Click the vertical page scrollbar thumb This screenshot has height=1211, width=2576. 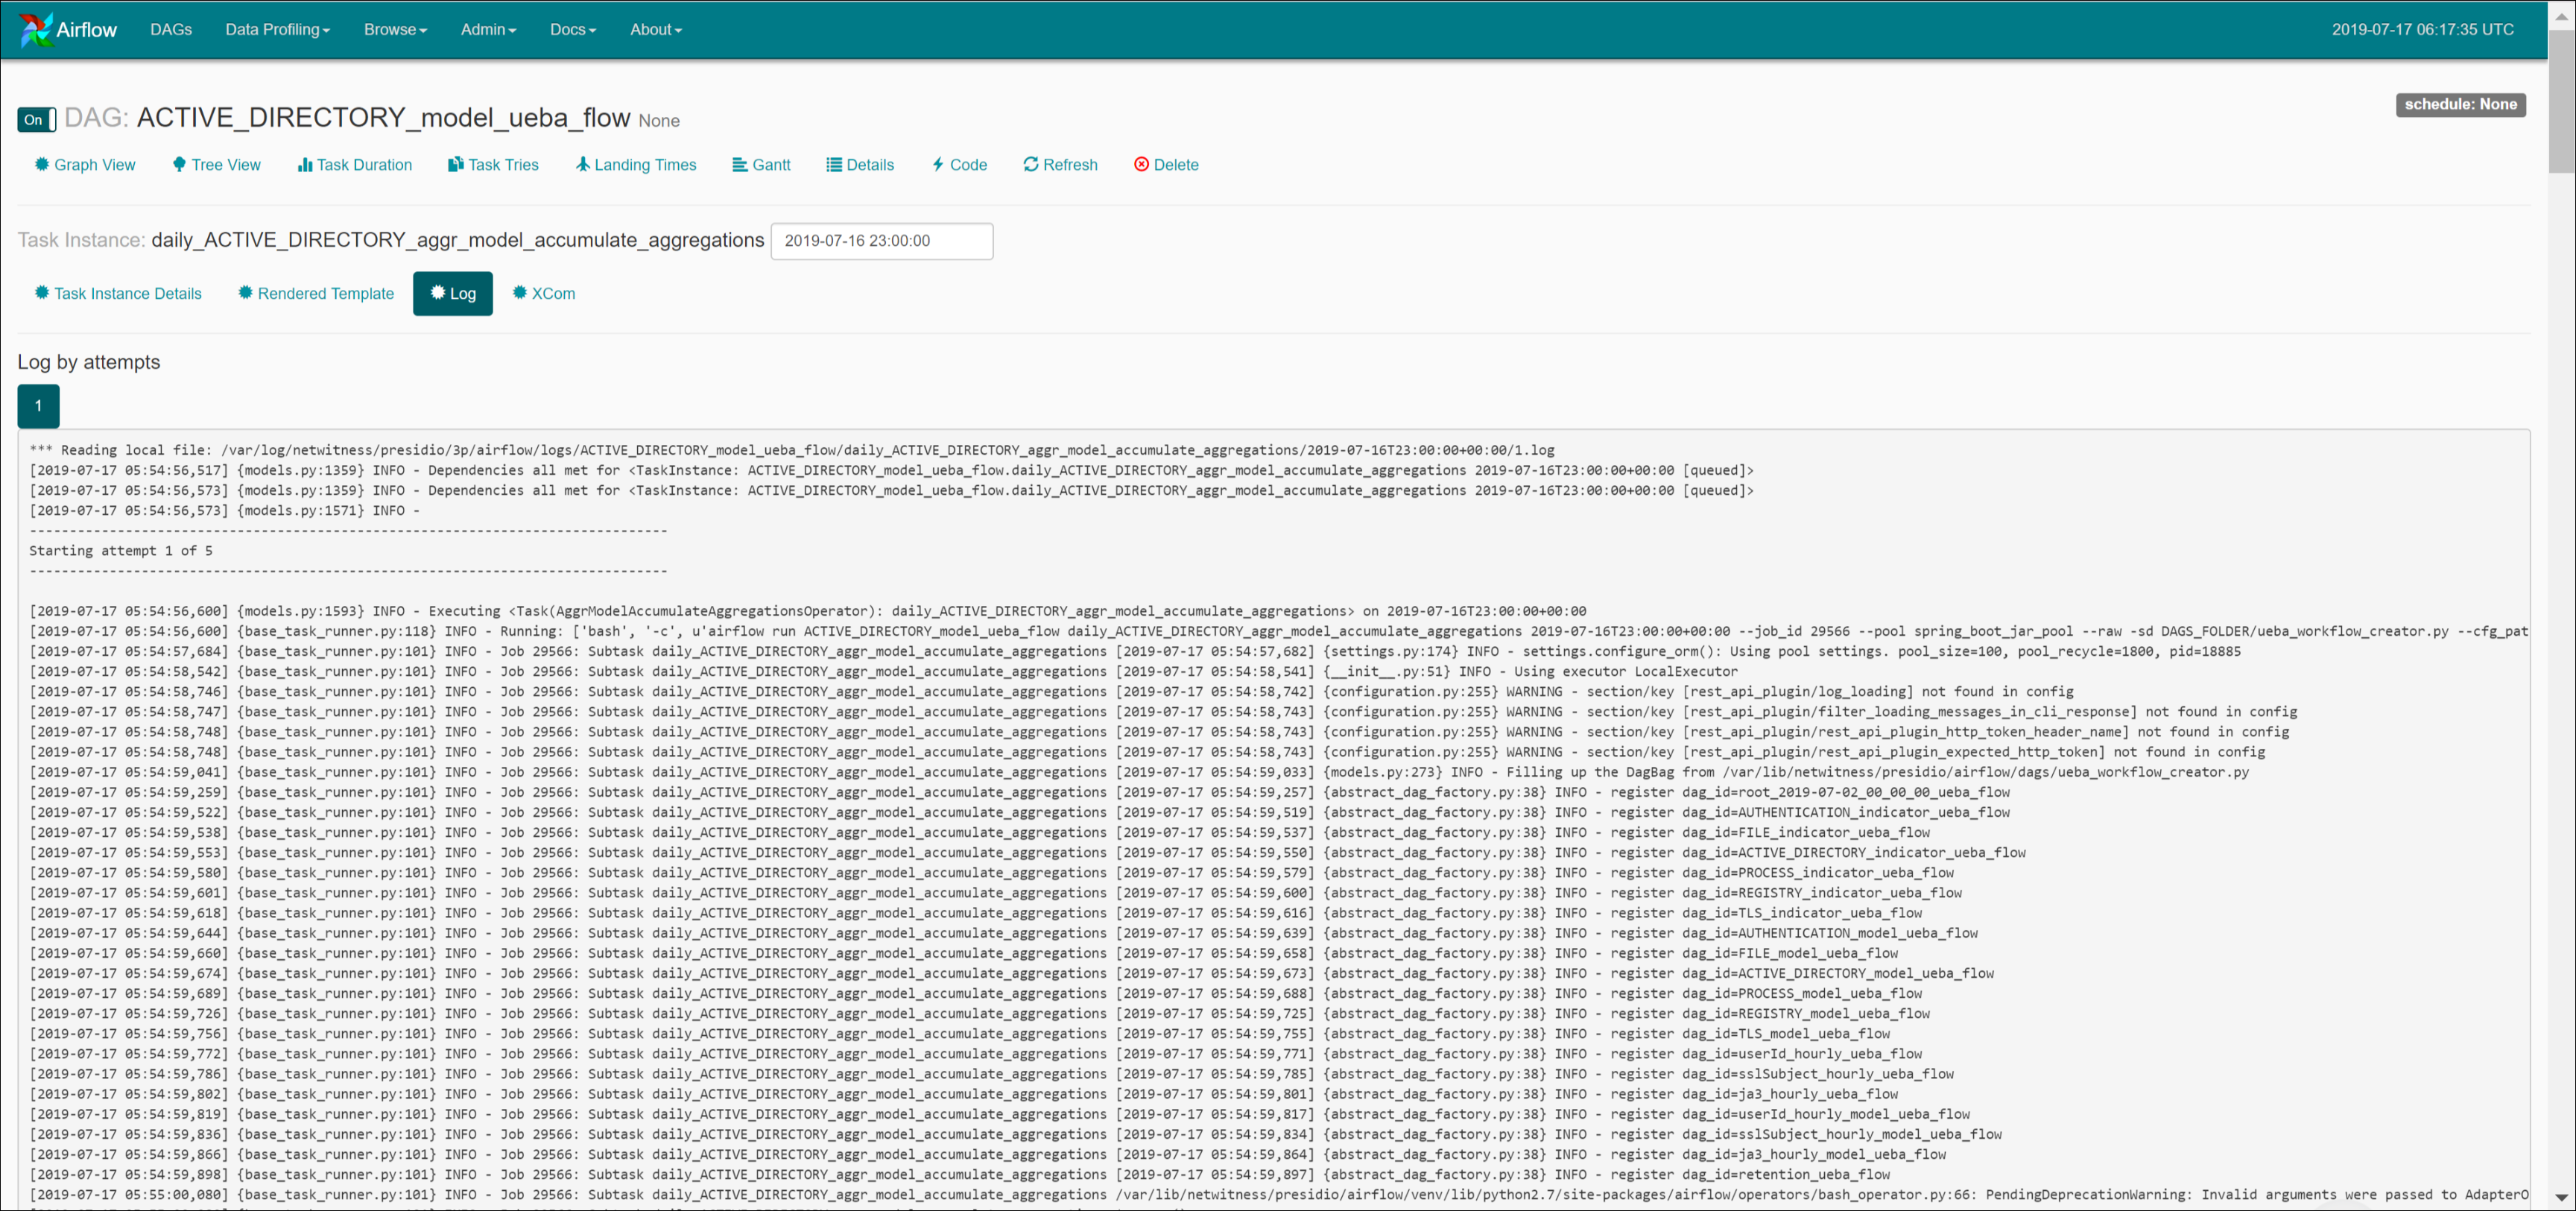point(2561,100)
